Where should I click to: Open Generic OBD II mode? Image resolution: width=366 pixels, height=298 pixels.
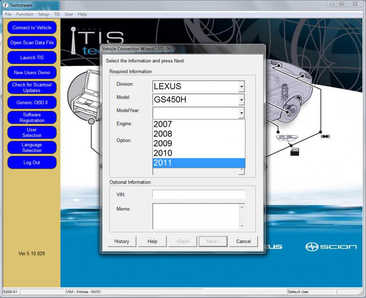32,103
